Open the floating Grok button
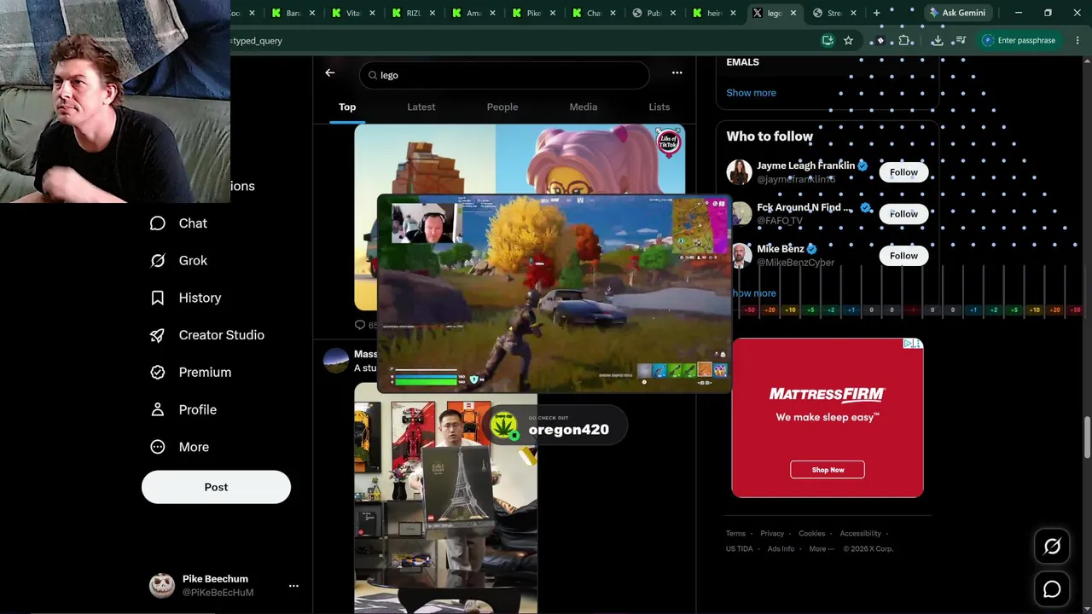Image resolution: width=1092 pixels, height=614 pixels. coord(1052,547)
